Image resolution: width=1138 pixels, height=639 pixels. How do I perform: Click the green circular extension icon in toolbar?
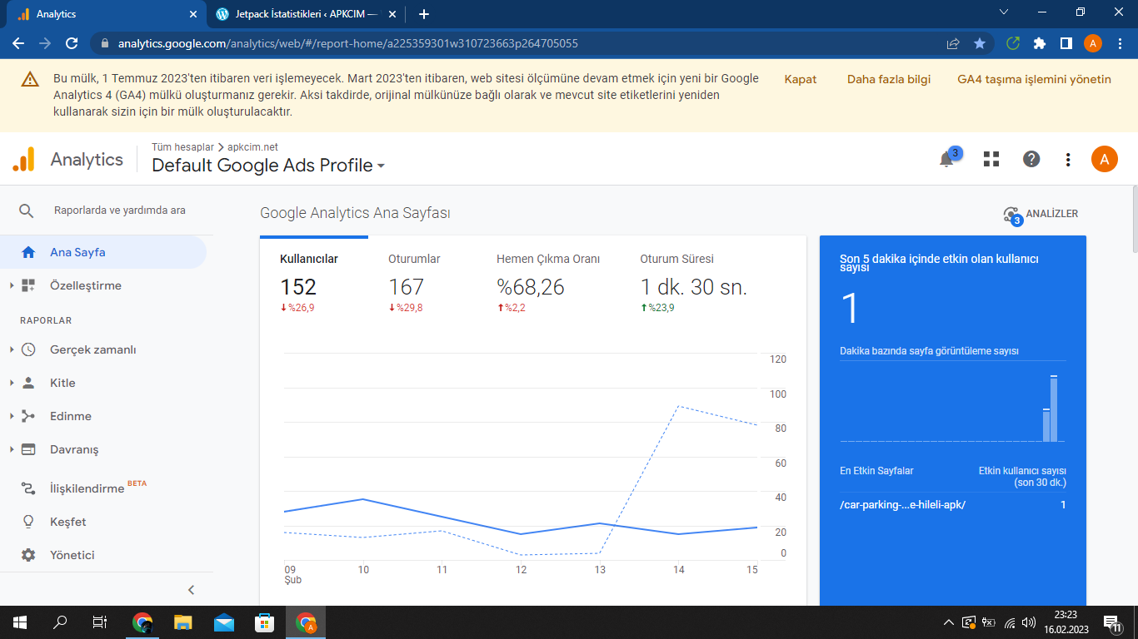click(1013, 43)
